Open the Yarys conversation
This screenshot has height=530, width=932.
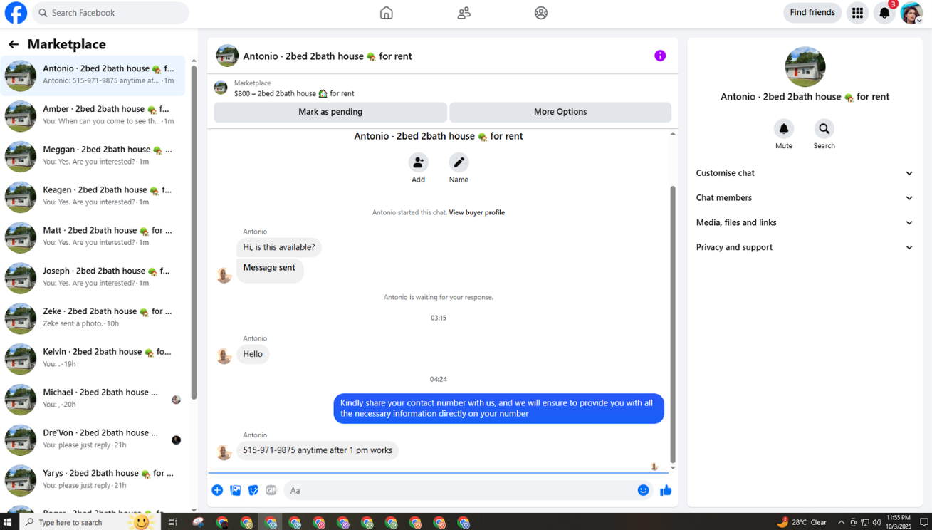point(93,482)
